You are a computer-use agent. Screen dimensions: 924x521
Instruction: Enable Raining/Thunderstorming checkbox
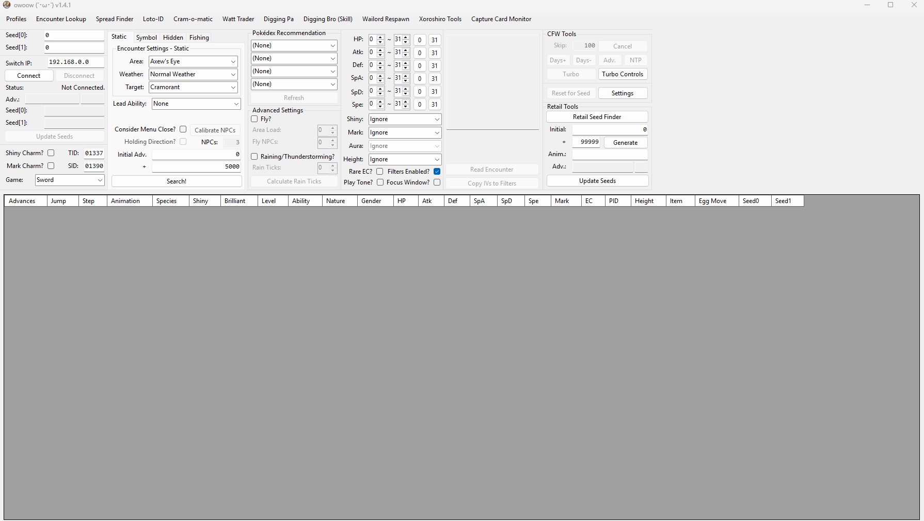[254, 157]
